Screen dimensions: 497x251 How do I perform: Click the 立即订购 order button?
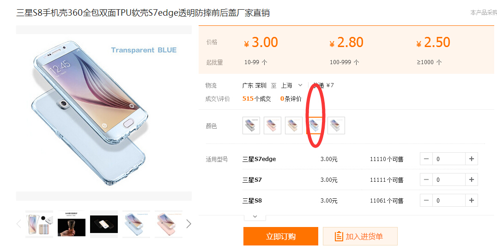point(280,236)
